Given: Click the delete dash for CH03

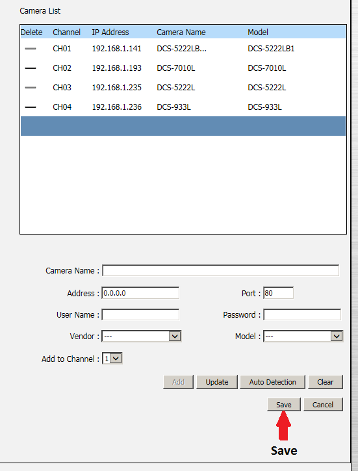Looking at the screenshot, I should 31,88.
